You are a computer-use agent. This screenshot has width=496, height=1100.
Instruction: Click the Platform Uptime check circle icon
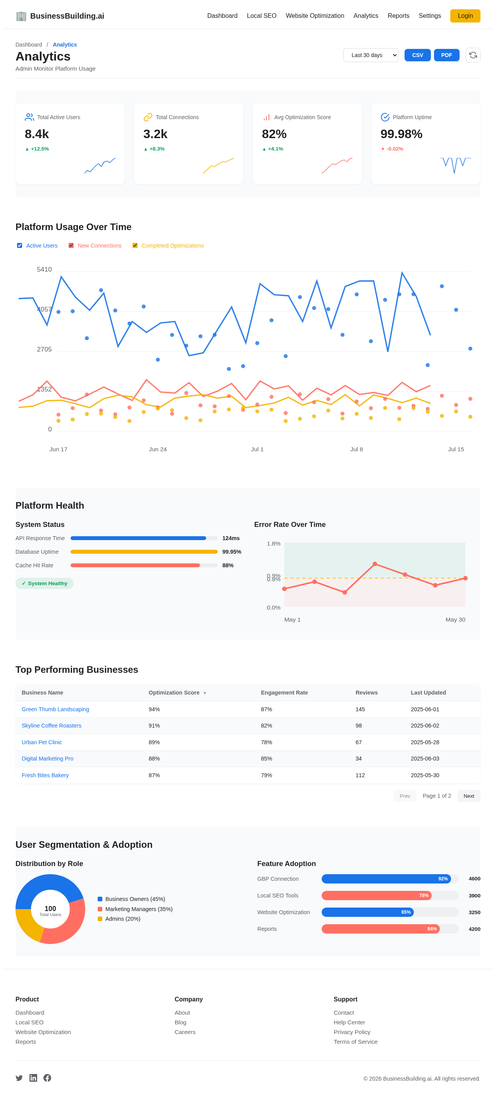click(x=385, y=117)
